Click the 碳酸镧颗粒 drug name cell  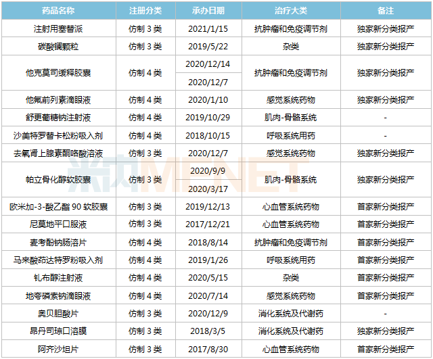[58, 47]
